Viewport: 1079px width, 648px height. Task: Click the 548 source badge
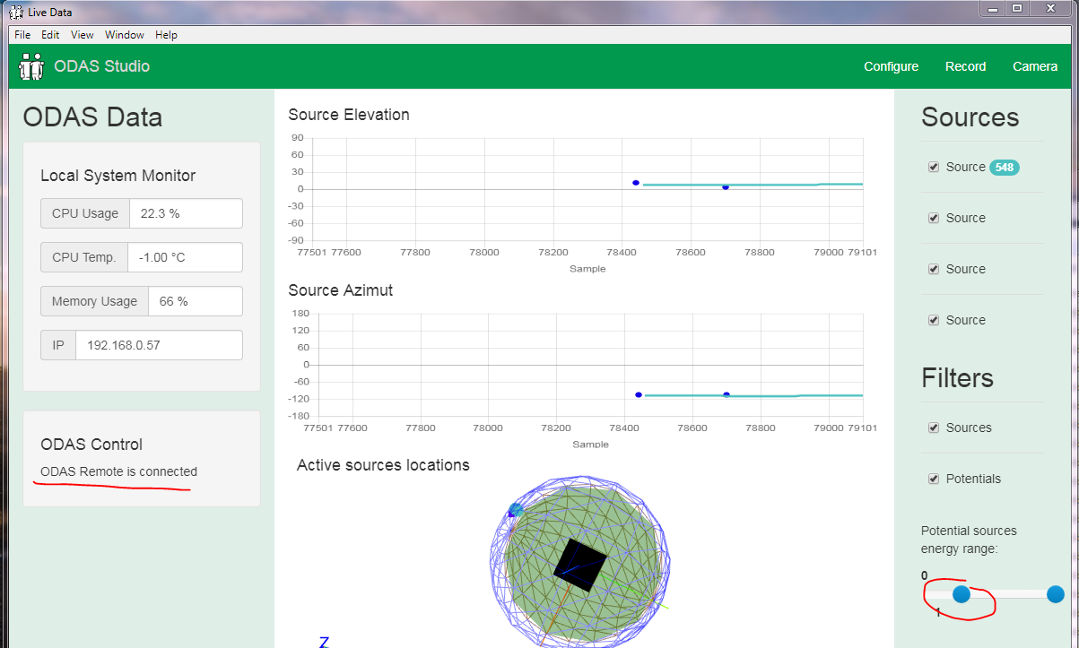click(1005, 168)
